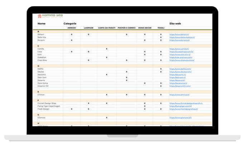Select the Arredo column header
The image size is (246, 147).
[x=72, y=28]
